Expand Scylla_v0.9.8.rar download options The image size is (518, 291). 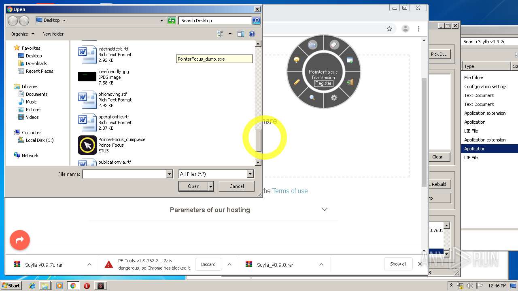coord(321,264)
